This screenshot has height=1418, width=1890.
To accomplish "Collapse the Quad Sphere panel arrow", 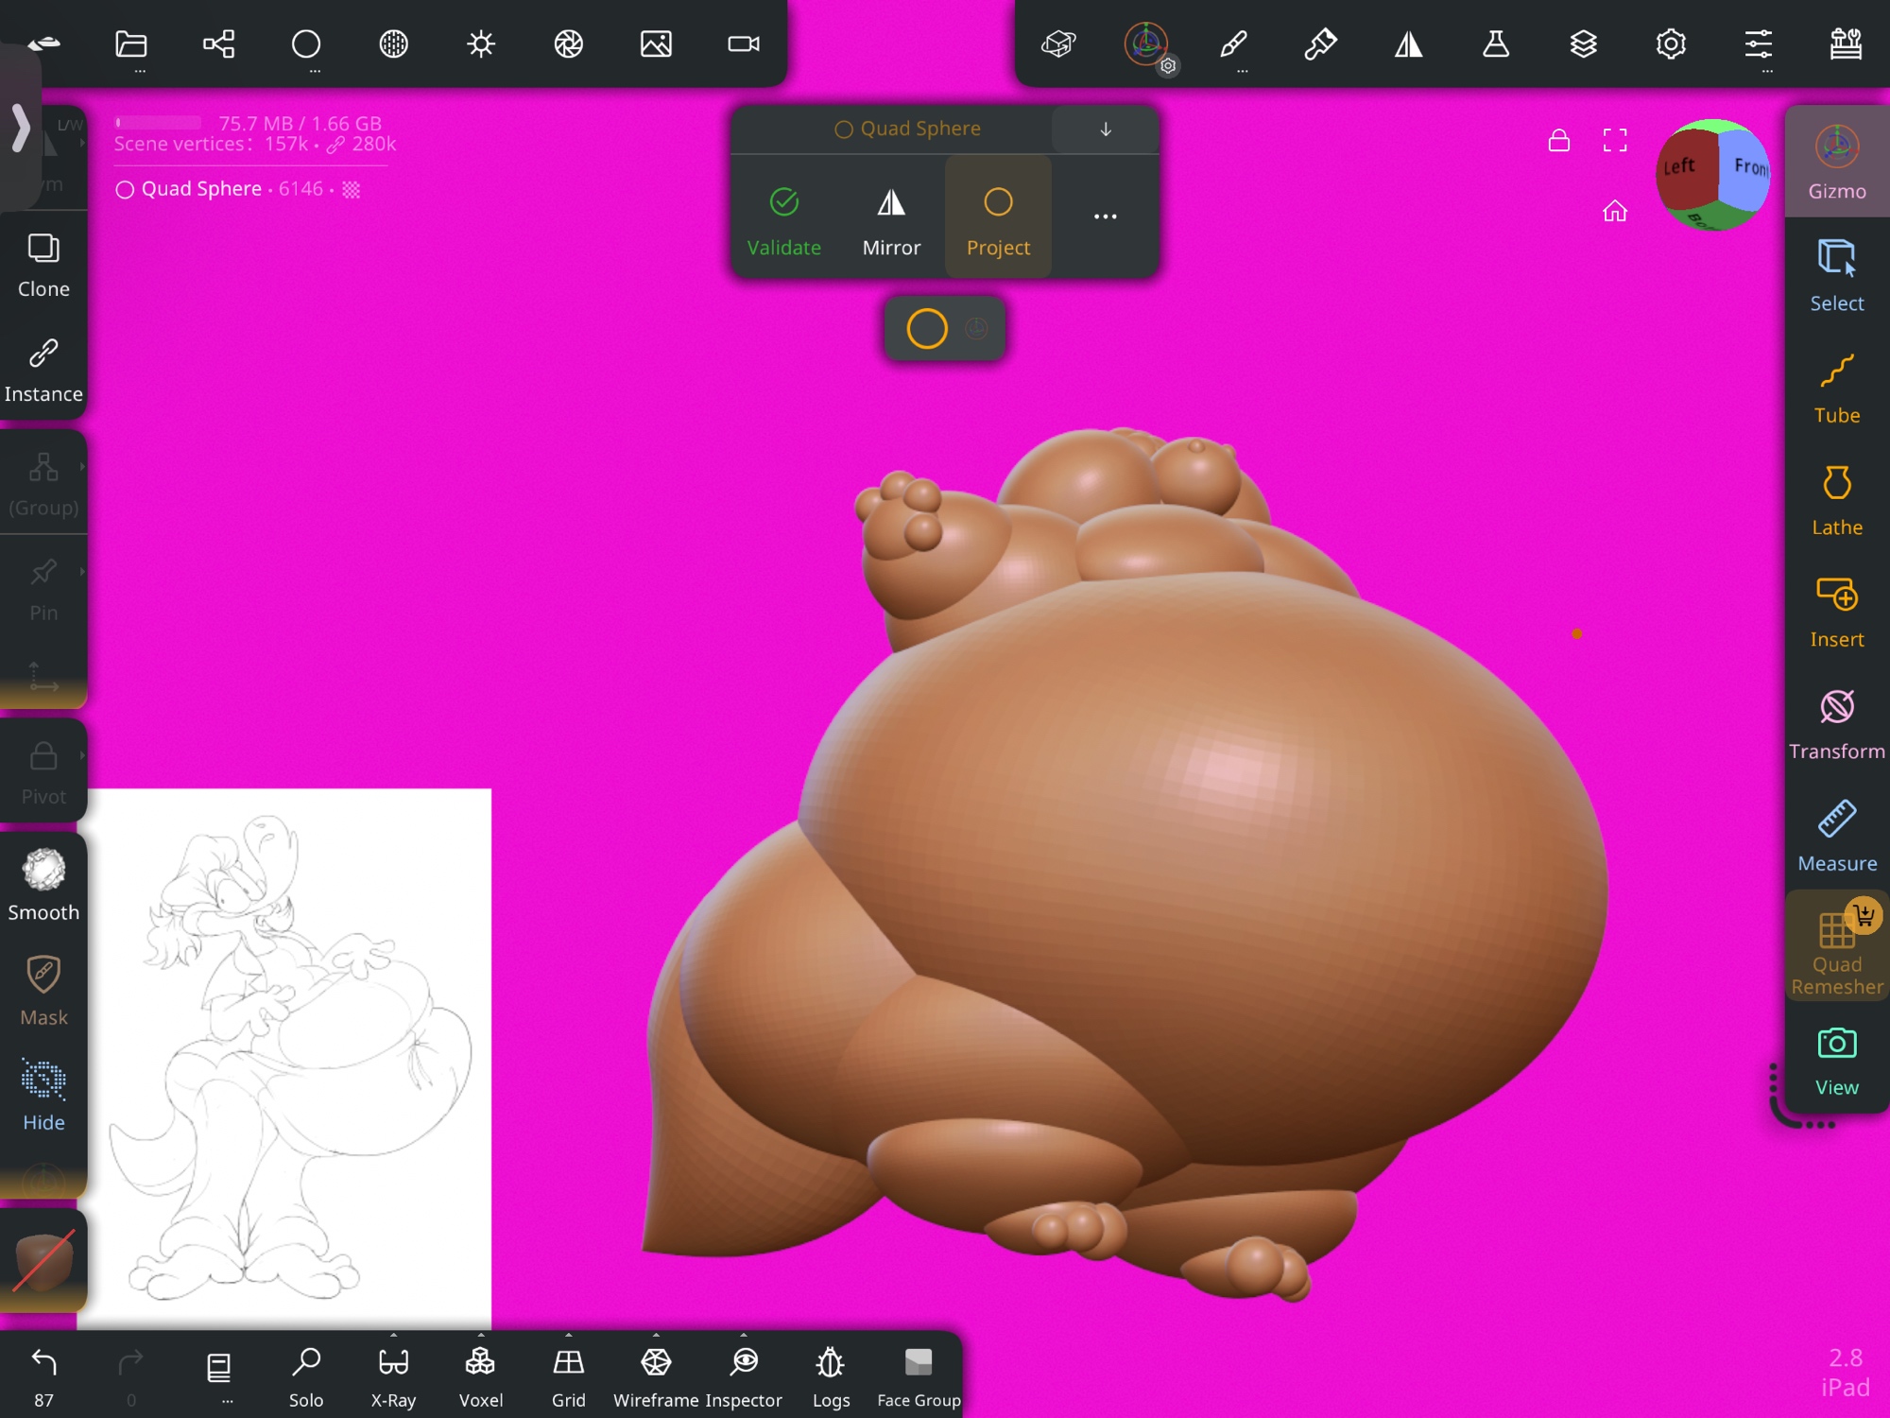I will point(1105,129).
